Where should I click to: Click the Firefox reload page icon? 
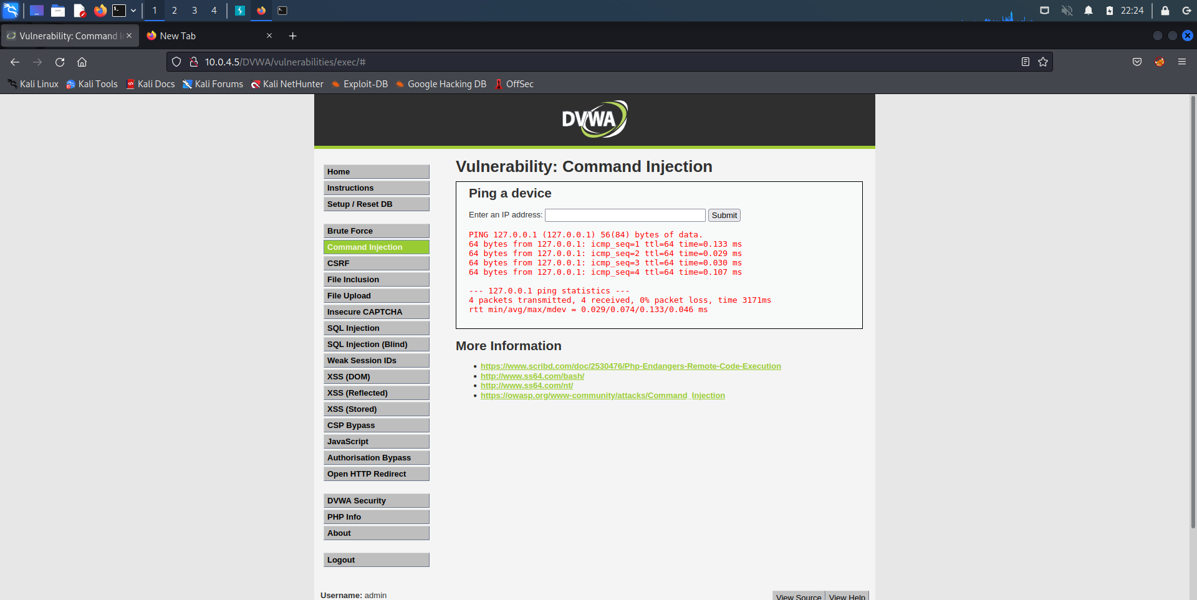[x=60, y=62]
